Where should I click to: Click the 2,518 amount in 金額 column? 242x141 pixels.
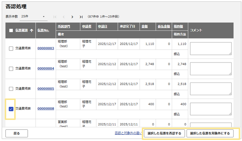[149, 84]
